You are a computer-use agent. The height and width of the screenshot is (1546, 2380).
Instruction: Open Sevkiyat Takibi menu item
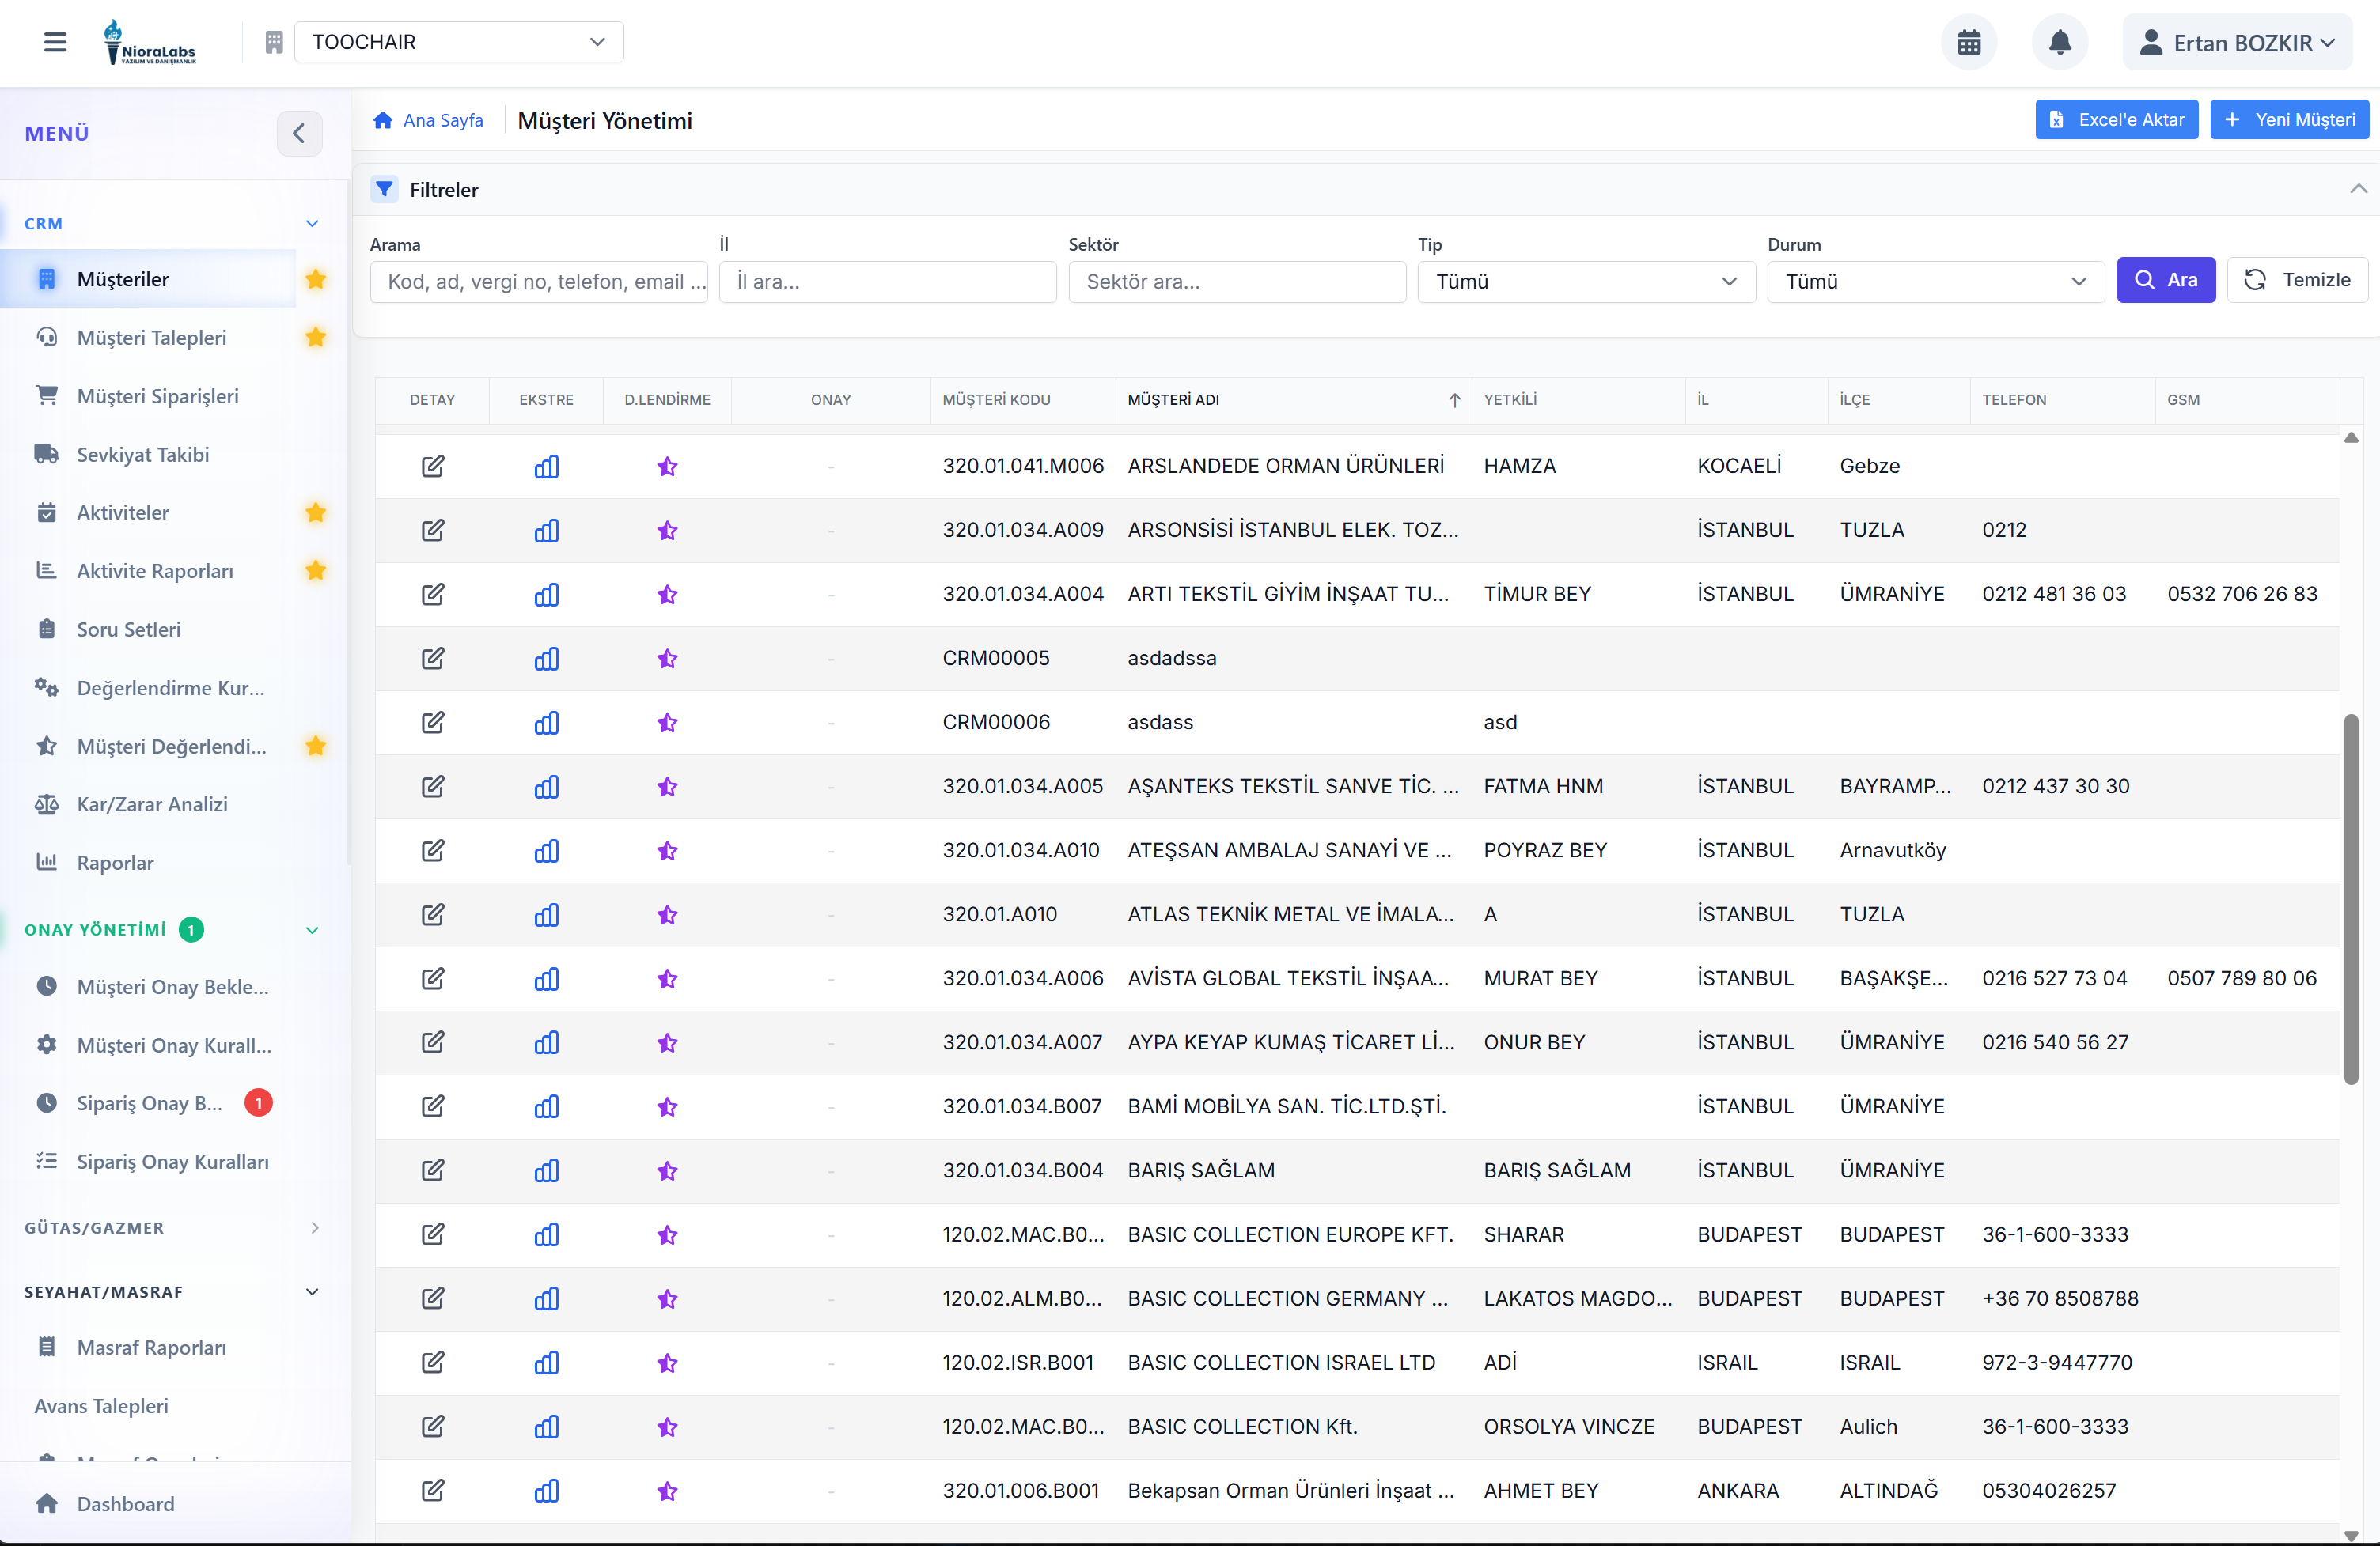(x=143, y=455)
